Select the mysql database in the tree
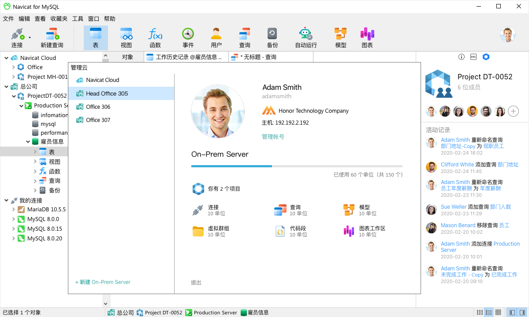 click(48, 124)
